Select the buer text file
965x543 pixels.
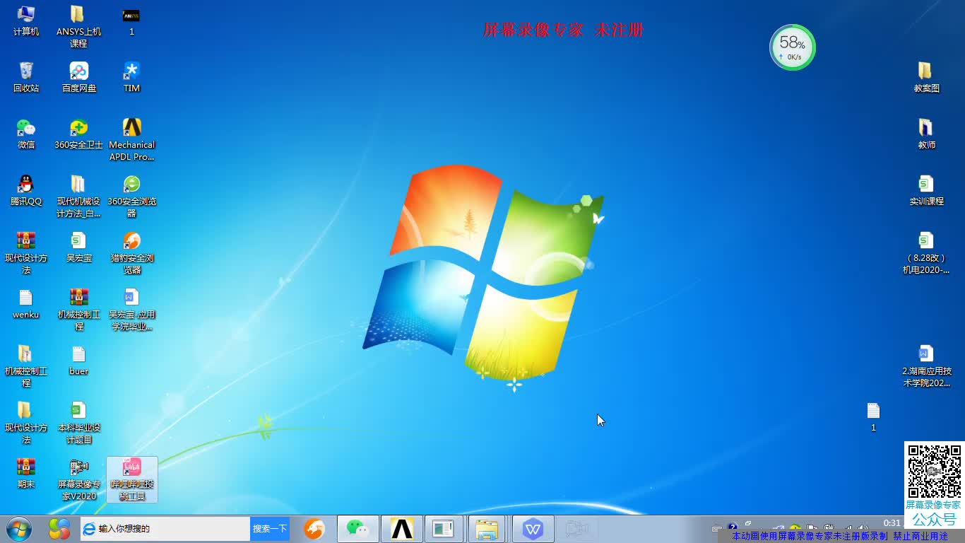pyautogui.click(x=78, y=361)
